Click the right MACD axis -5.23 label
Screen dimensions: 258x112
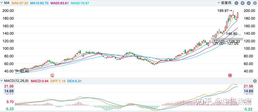click(248, 109)
